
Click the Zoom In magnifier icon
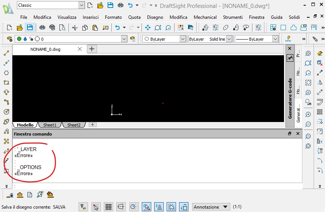coord(308,114)
